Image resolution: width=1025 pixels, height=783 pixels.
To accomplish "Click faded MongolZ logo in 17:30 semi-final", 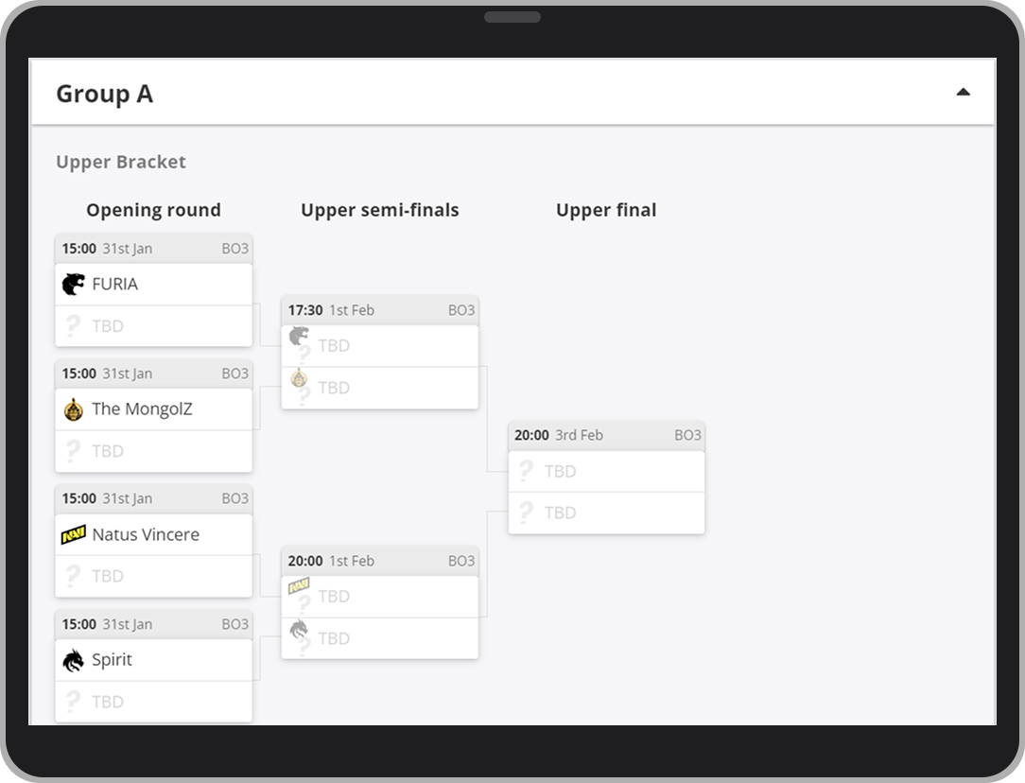I will point(299,378).
